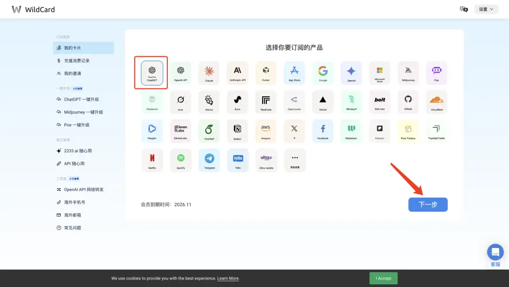509x287 pixels.
Task: Choose the Vercel product tile
Action: 323,102
